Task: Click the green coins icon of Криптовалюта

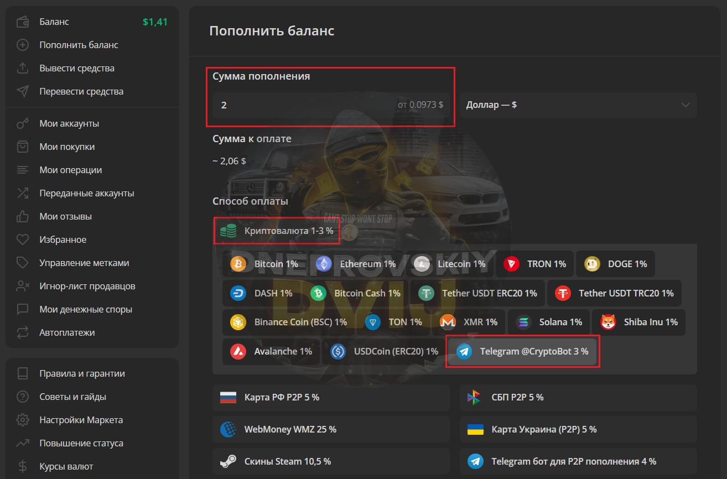Action: [228, 231]
